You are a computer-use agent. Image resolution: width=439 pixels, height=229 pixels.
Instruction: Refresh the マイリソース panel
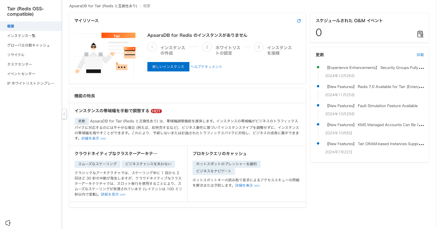pos(299,21)
